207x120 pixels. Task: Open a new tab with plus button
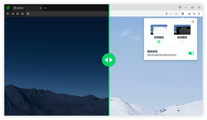pos(45,8)
